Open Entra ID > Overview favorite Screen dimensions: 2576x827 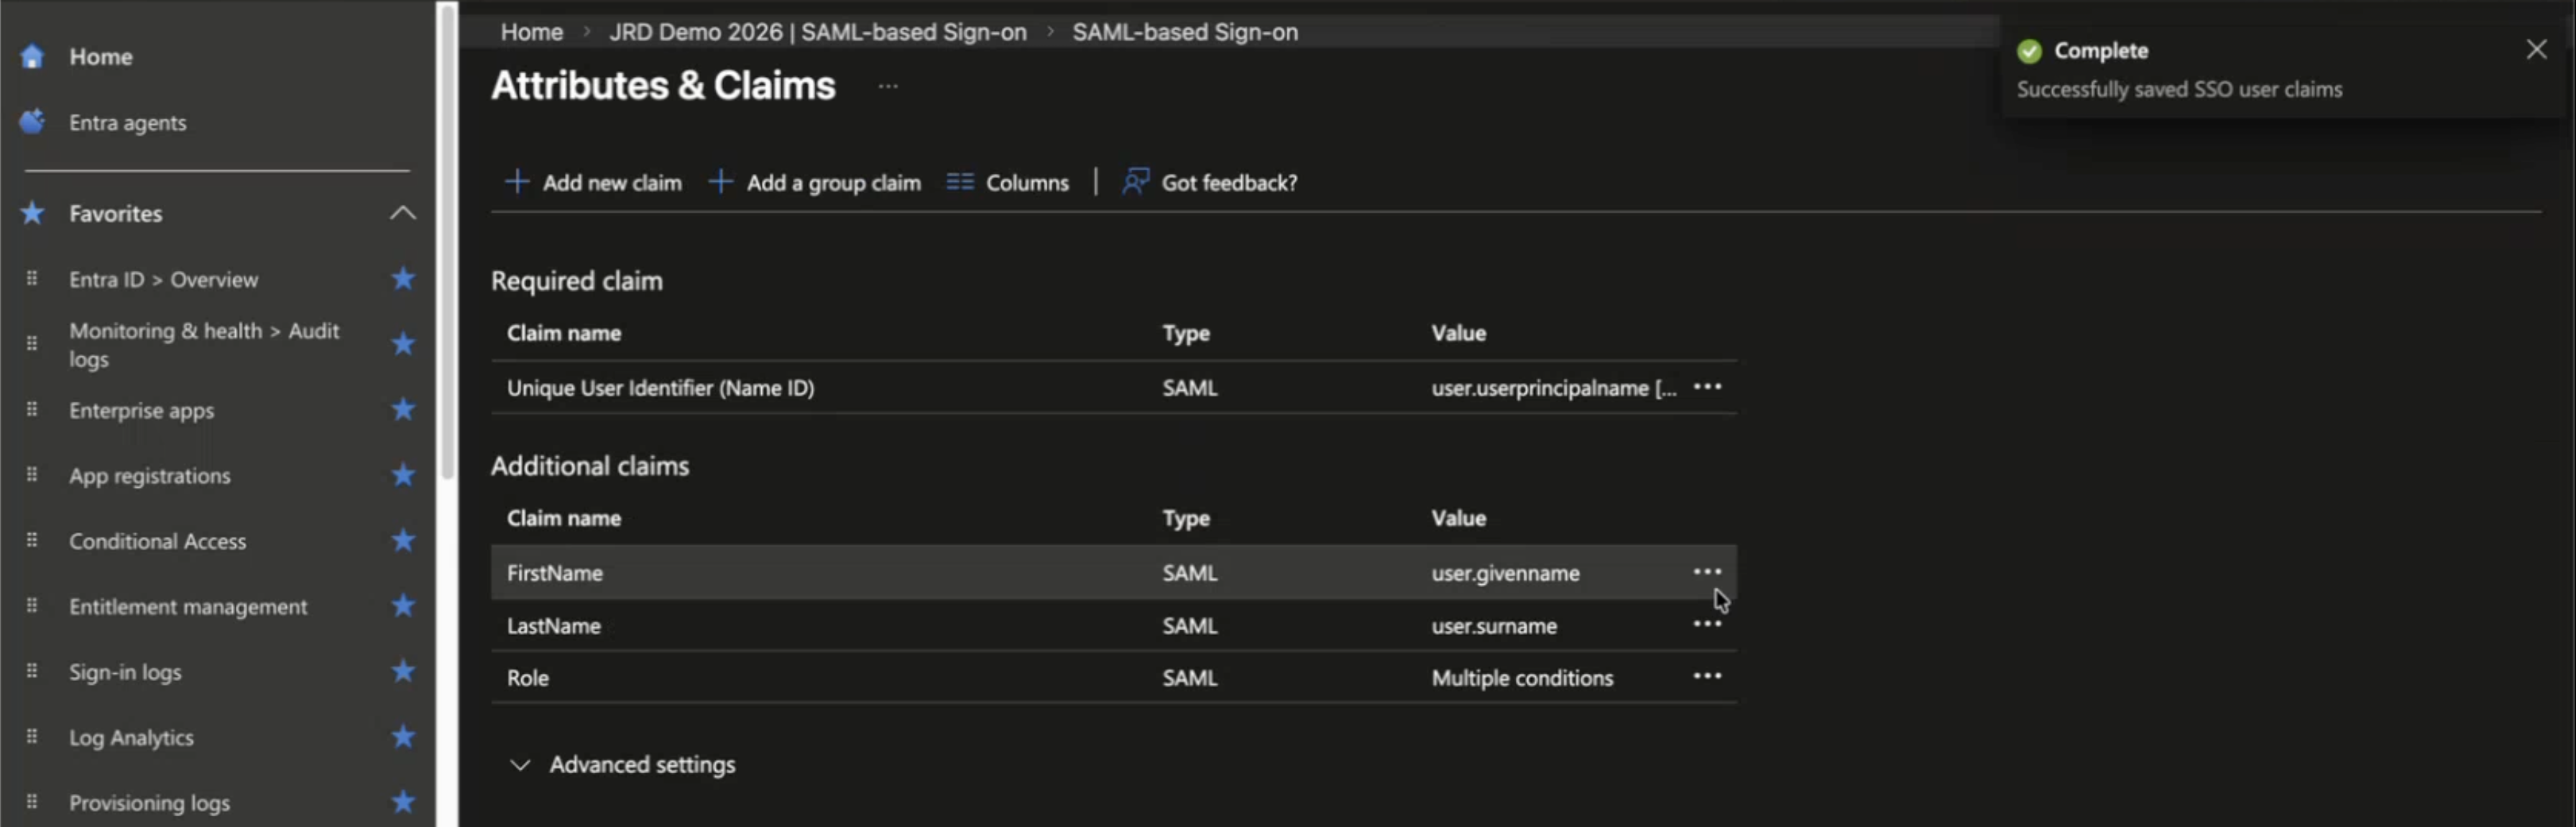tap(163, 280)
